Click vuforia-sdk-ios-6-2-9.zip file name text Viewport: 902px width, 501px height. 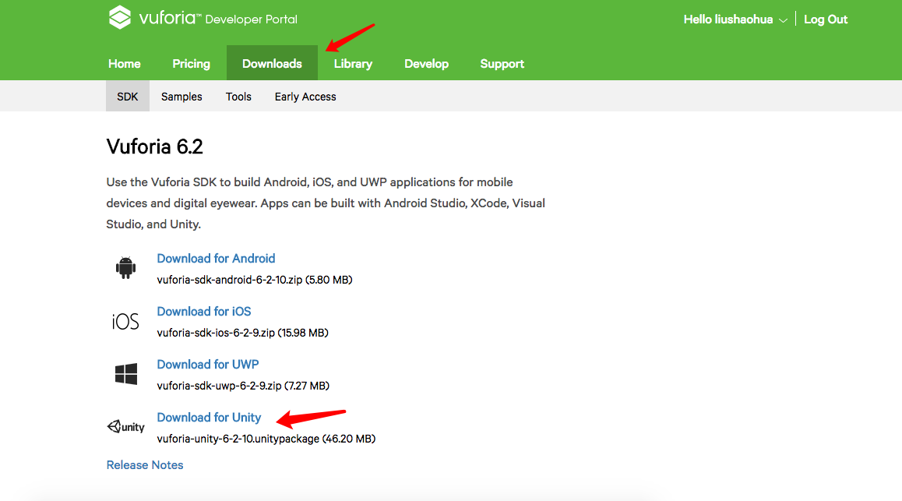(x=216, y=333)
